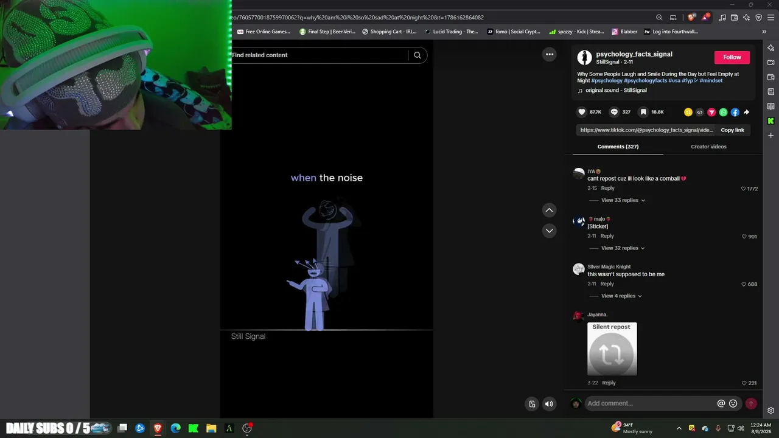Like the video with the heart icon
The image size is (779, 438).
pyautogui.click(x=582, y=112)
